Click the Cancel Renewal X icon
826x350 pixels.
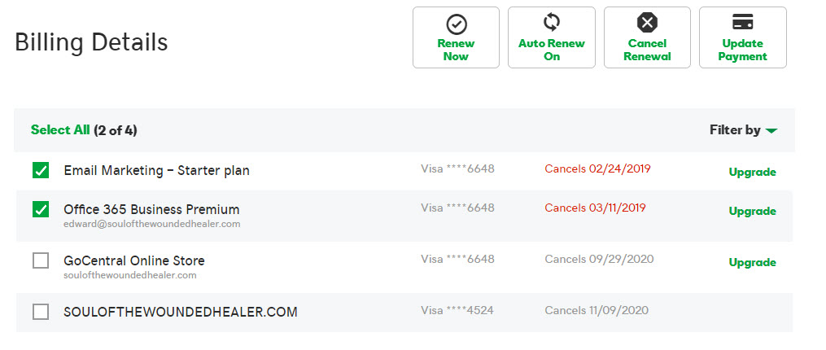(648, 23)
